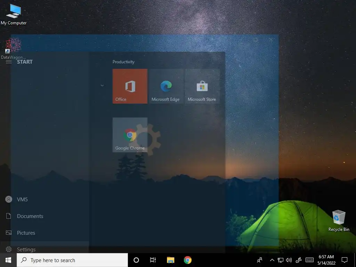Open Google Chrome from taskbar
This screenshot has width=356, height=267.
[187, 260]
